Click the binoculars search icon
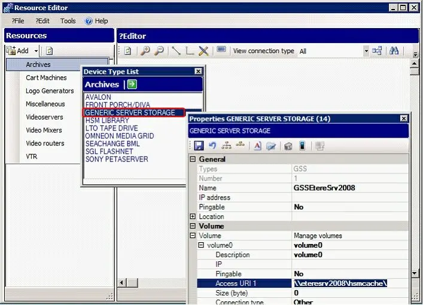This screenshot has width=423, height=305. (x=394, y=51)
